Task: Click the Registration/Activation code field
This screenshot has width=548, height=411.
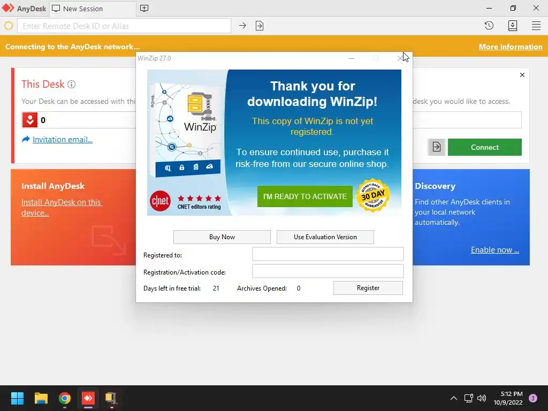Action: click(x=328, y=271)
